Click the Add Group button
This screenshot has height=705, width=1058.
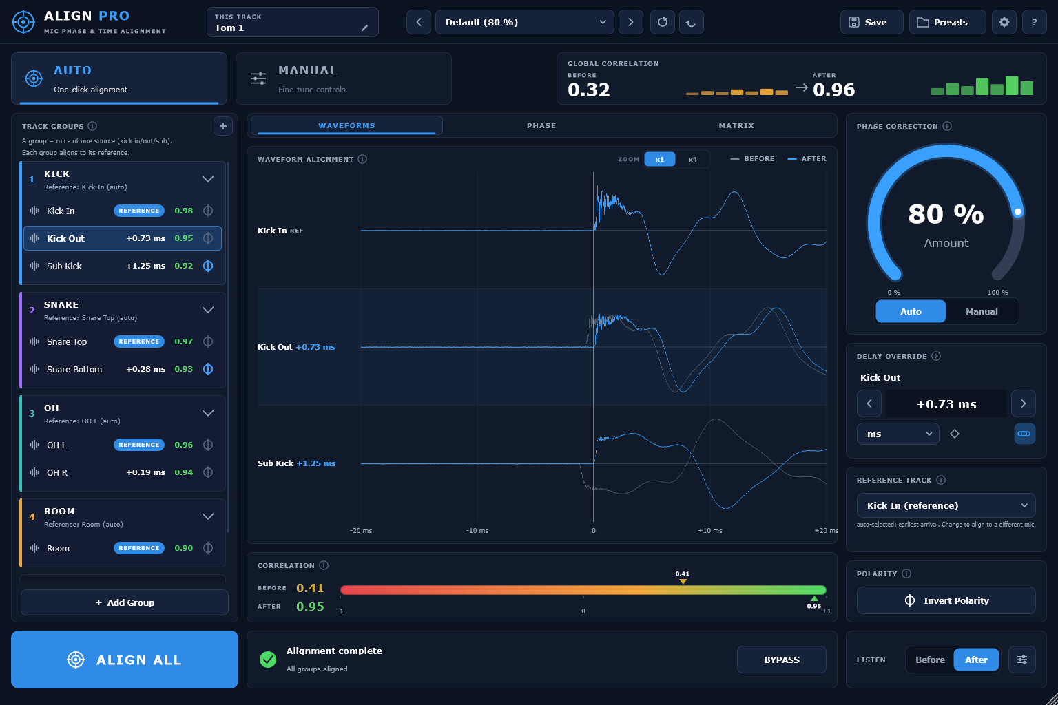tap(125, 602)
